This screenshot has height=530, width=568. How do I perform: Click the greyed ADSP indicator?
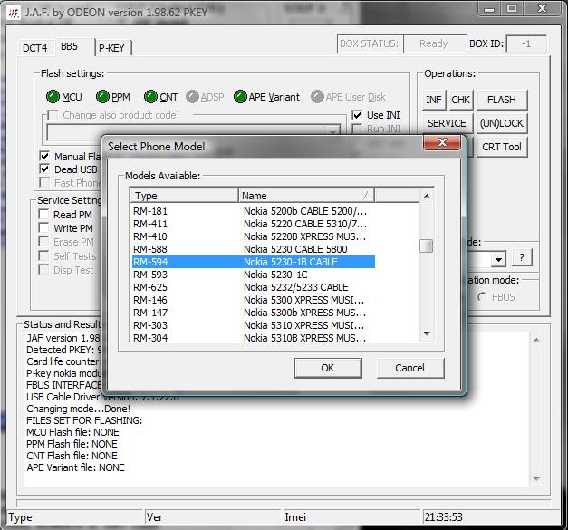[x=192, y=97]
